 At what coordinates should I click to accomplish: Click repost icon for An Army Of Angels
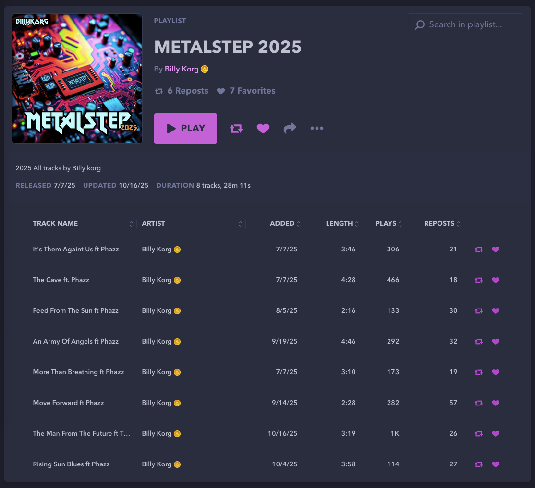478,342
